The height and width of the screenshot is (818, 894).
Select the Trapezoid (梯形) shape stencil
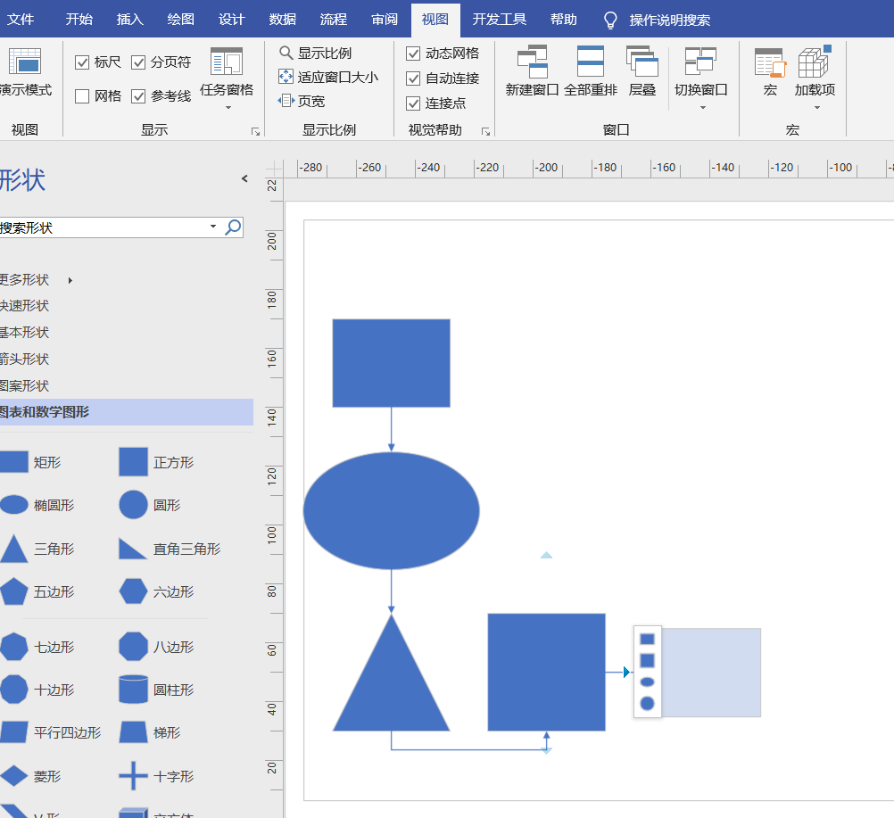pyautogui.click(x=150, y=732)
